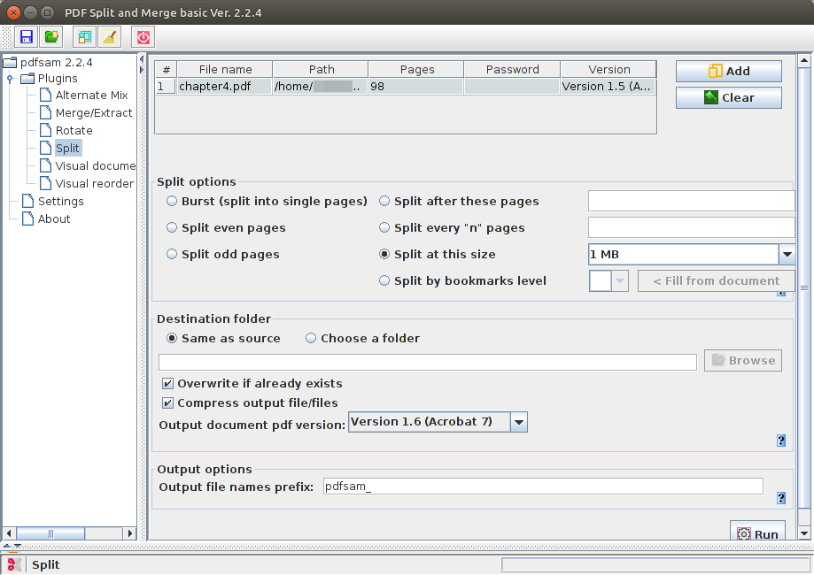Click the Version column header
This screenshot has height=575, width=814.
click(609, 70)
